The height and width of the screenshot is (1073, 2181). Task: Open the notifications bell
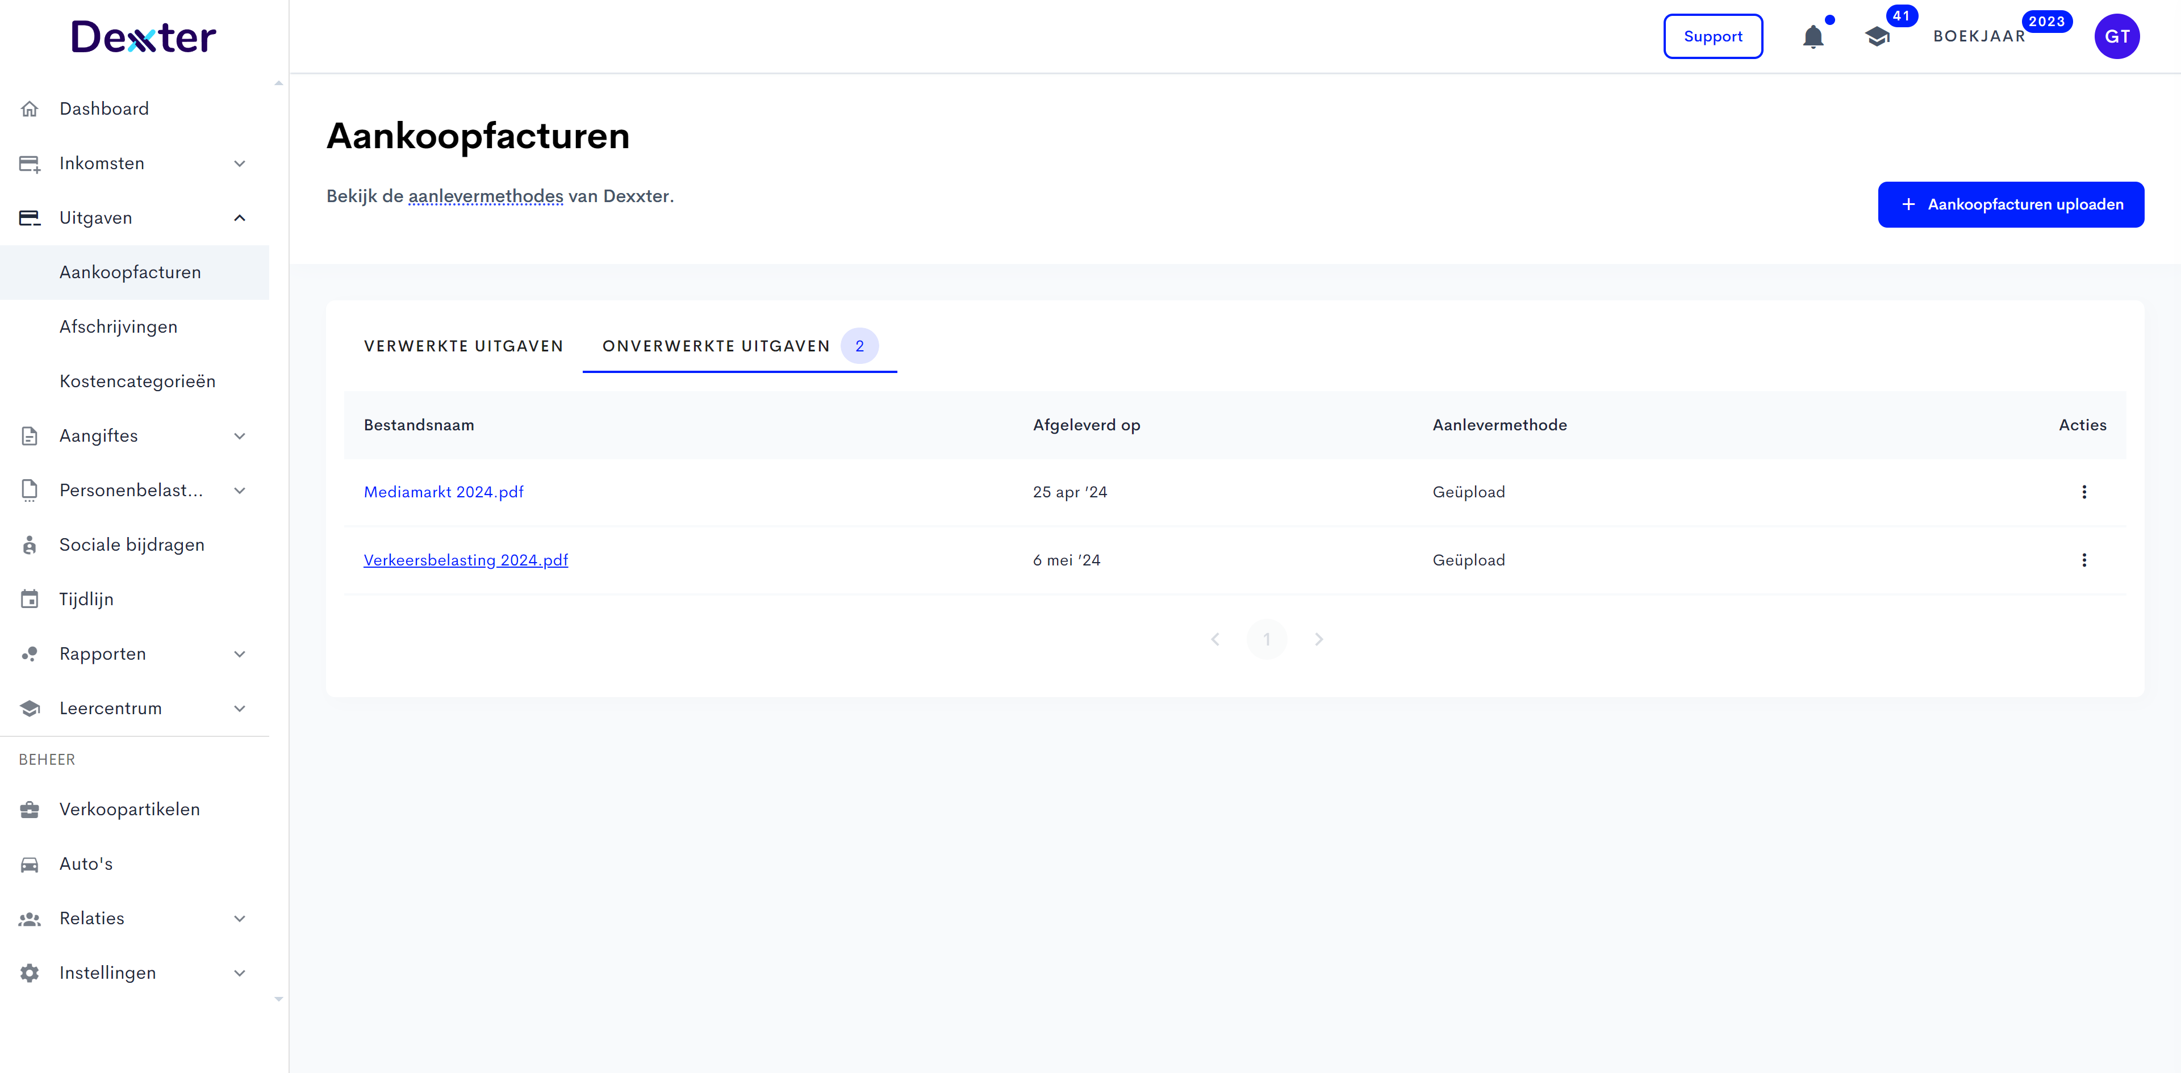click(x=1813, y=36)
